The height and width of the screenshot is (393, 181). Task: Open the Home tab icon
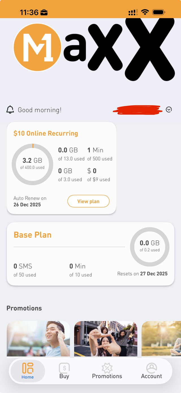(28, 368)
